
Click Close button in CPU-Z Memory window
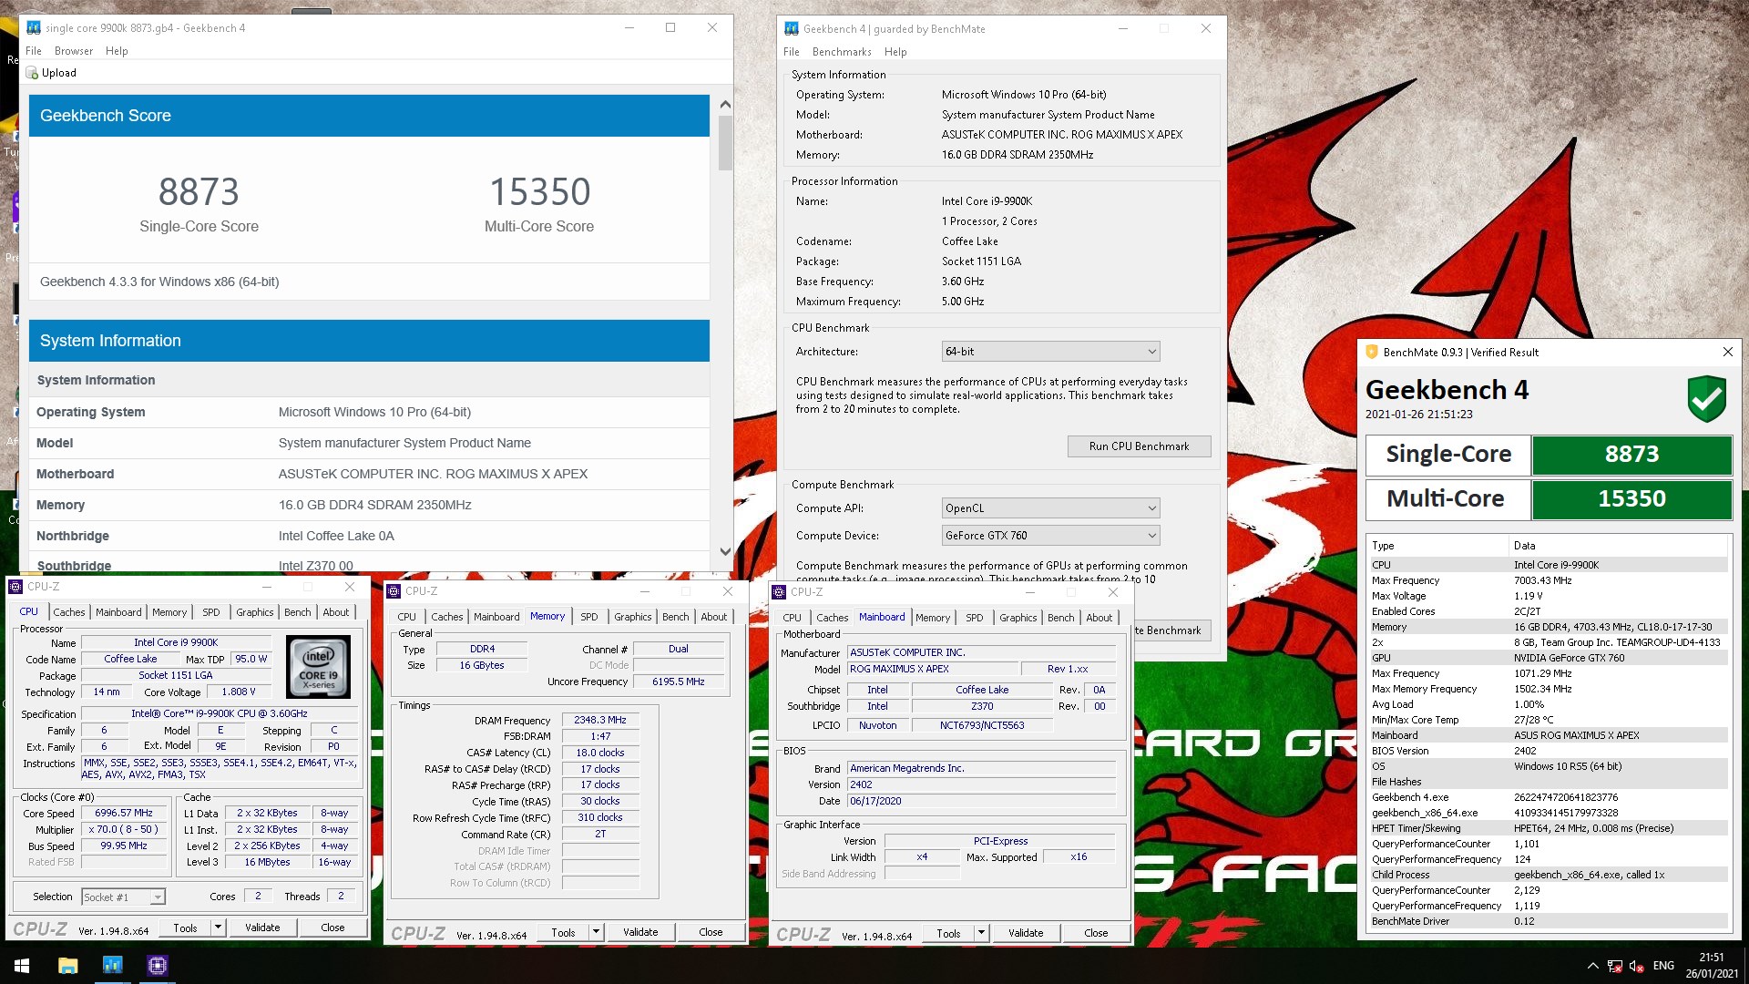(x=711, y=932)
